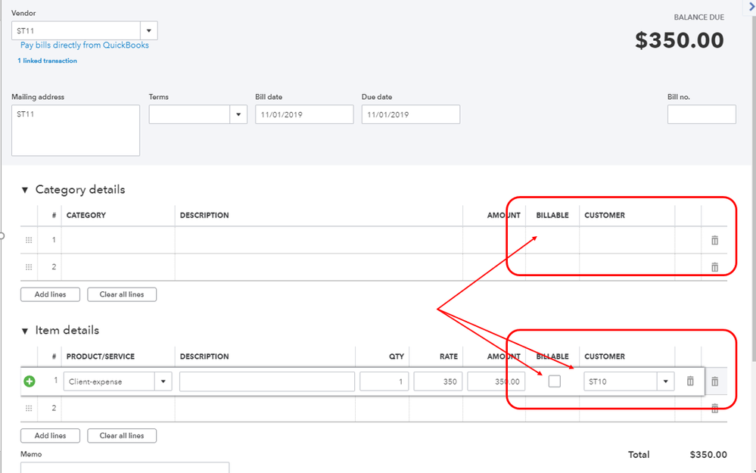The width and height of the screenshot is (756, 473).
Task: Tick the Billable checkbox for Client-expense
Action: pyautogui.click(x=555, y=381)
